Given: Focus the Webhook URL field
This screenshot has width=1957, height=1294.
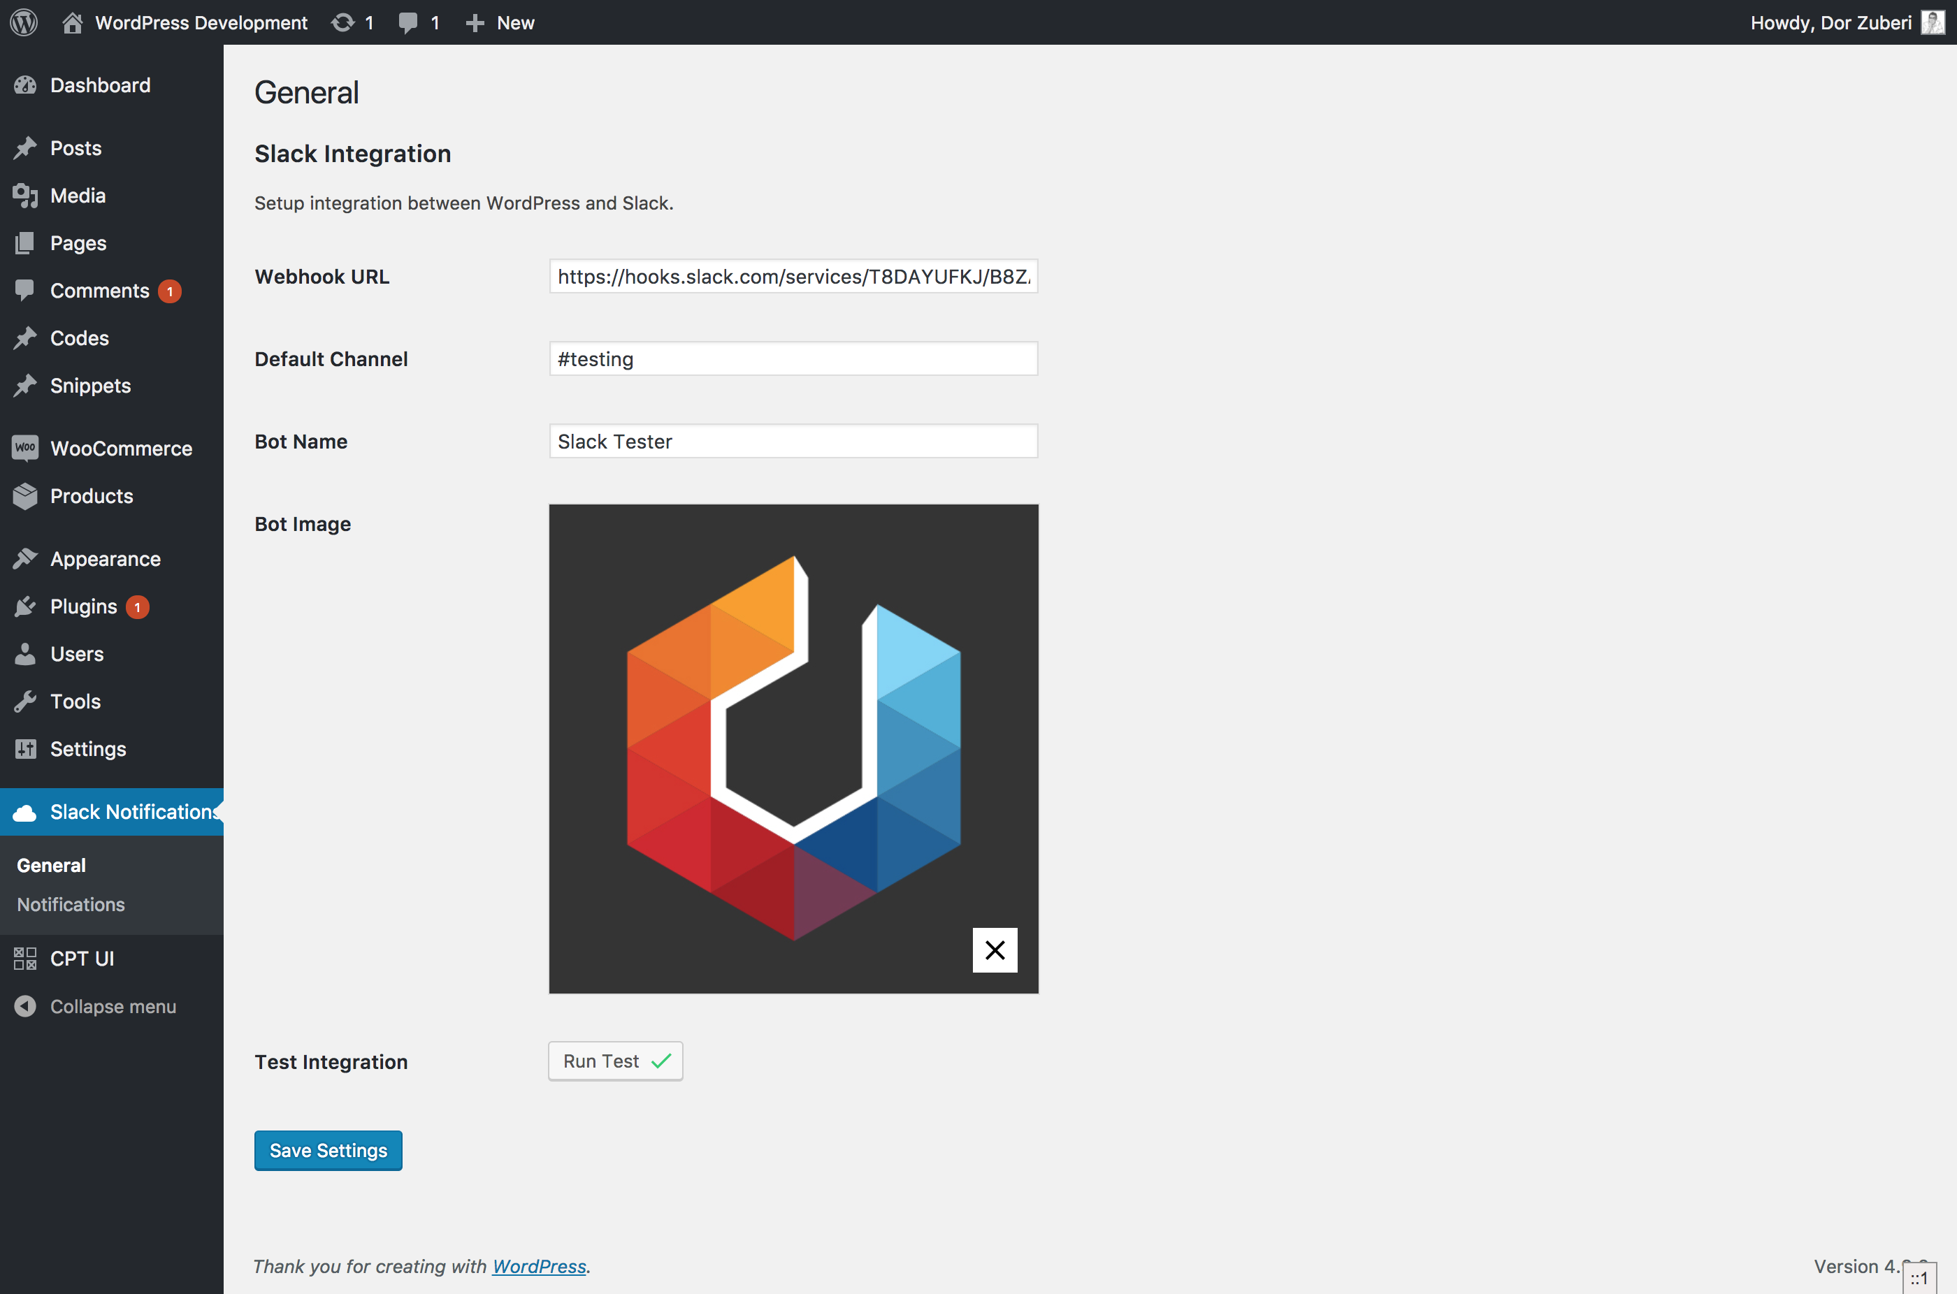Looking at the screenshot, I should point(793,277).
